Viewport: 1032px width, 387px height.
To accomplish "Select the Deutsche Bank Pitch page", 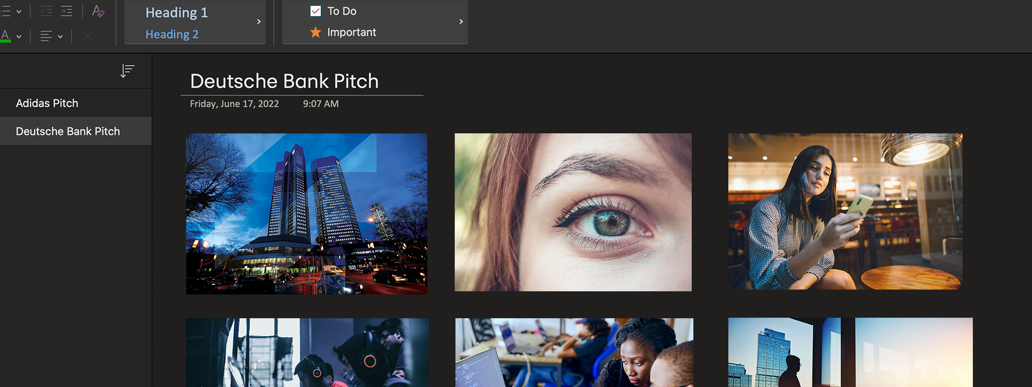I will pos(76,131).
